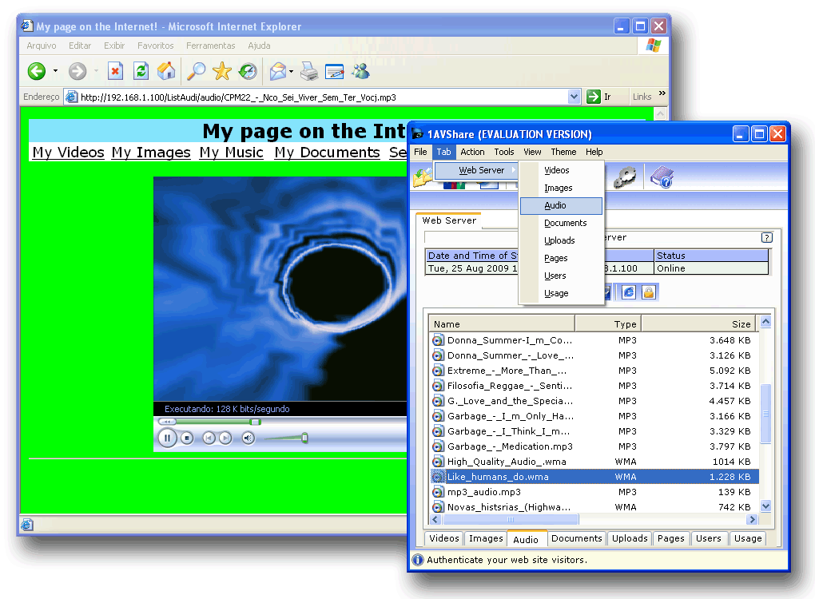This screenshot has width=815, height=599.
Task: Expand the Links toolbar chevron
Action: 662,93
